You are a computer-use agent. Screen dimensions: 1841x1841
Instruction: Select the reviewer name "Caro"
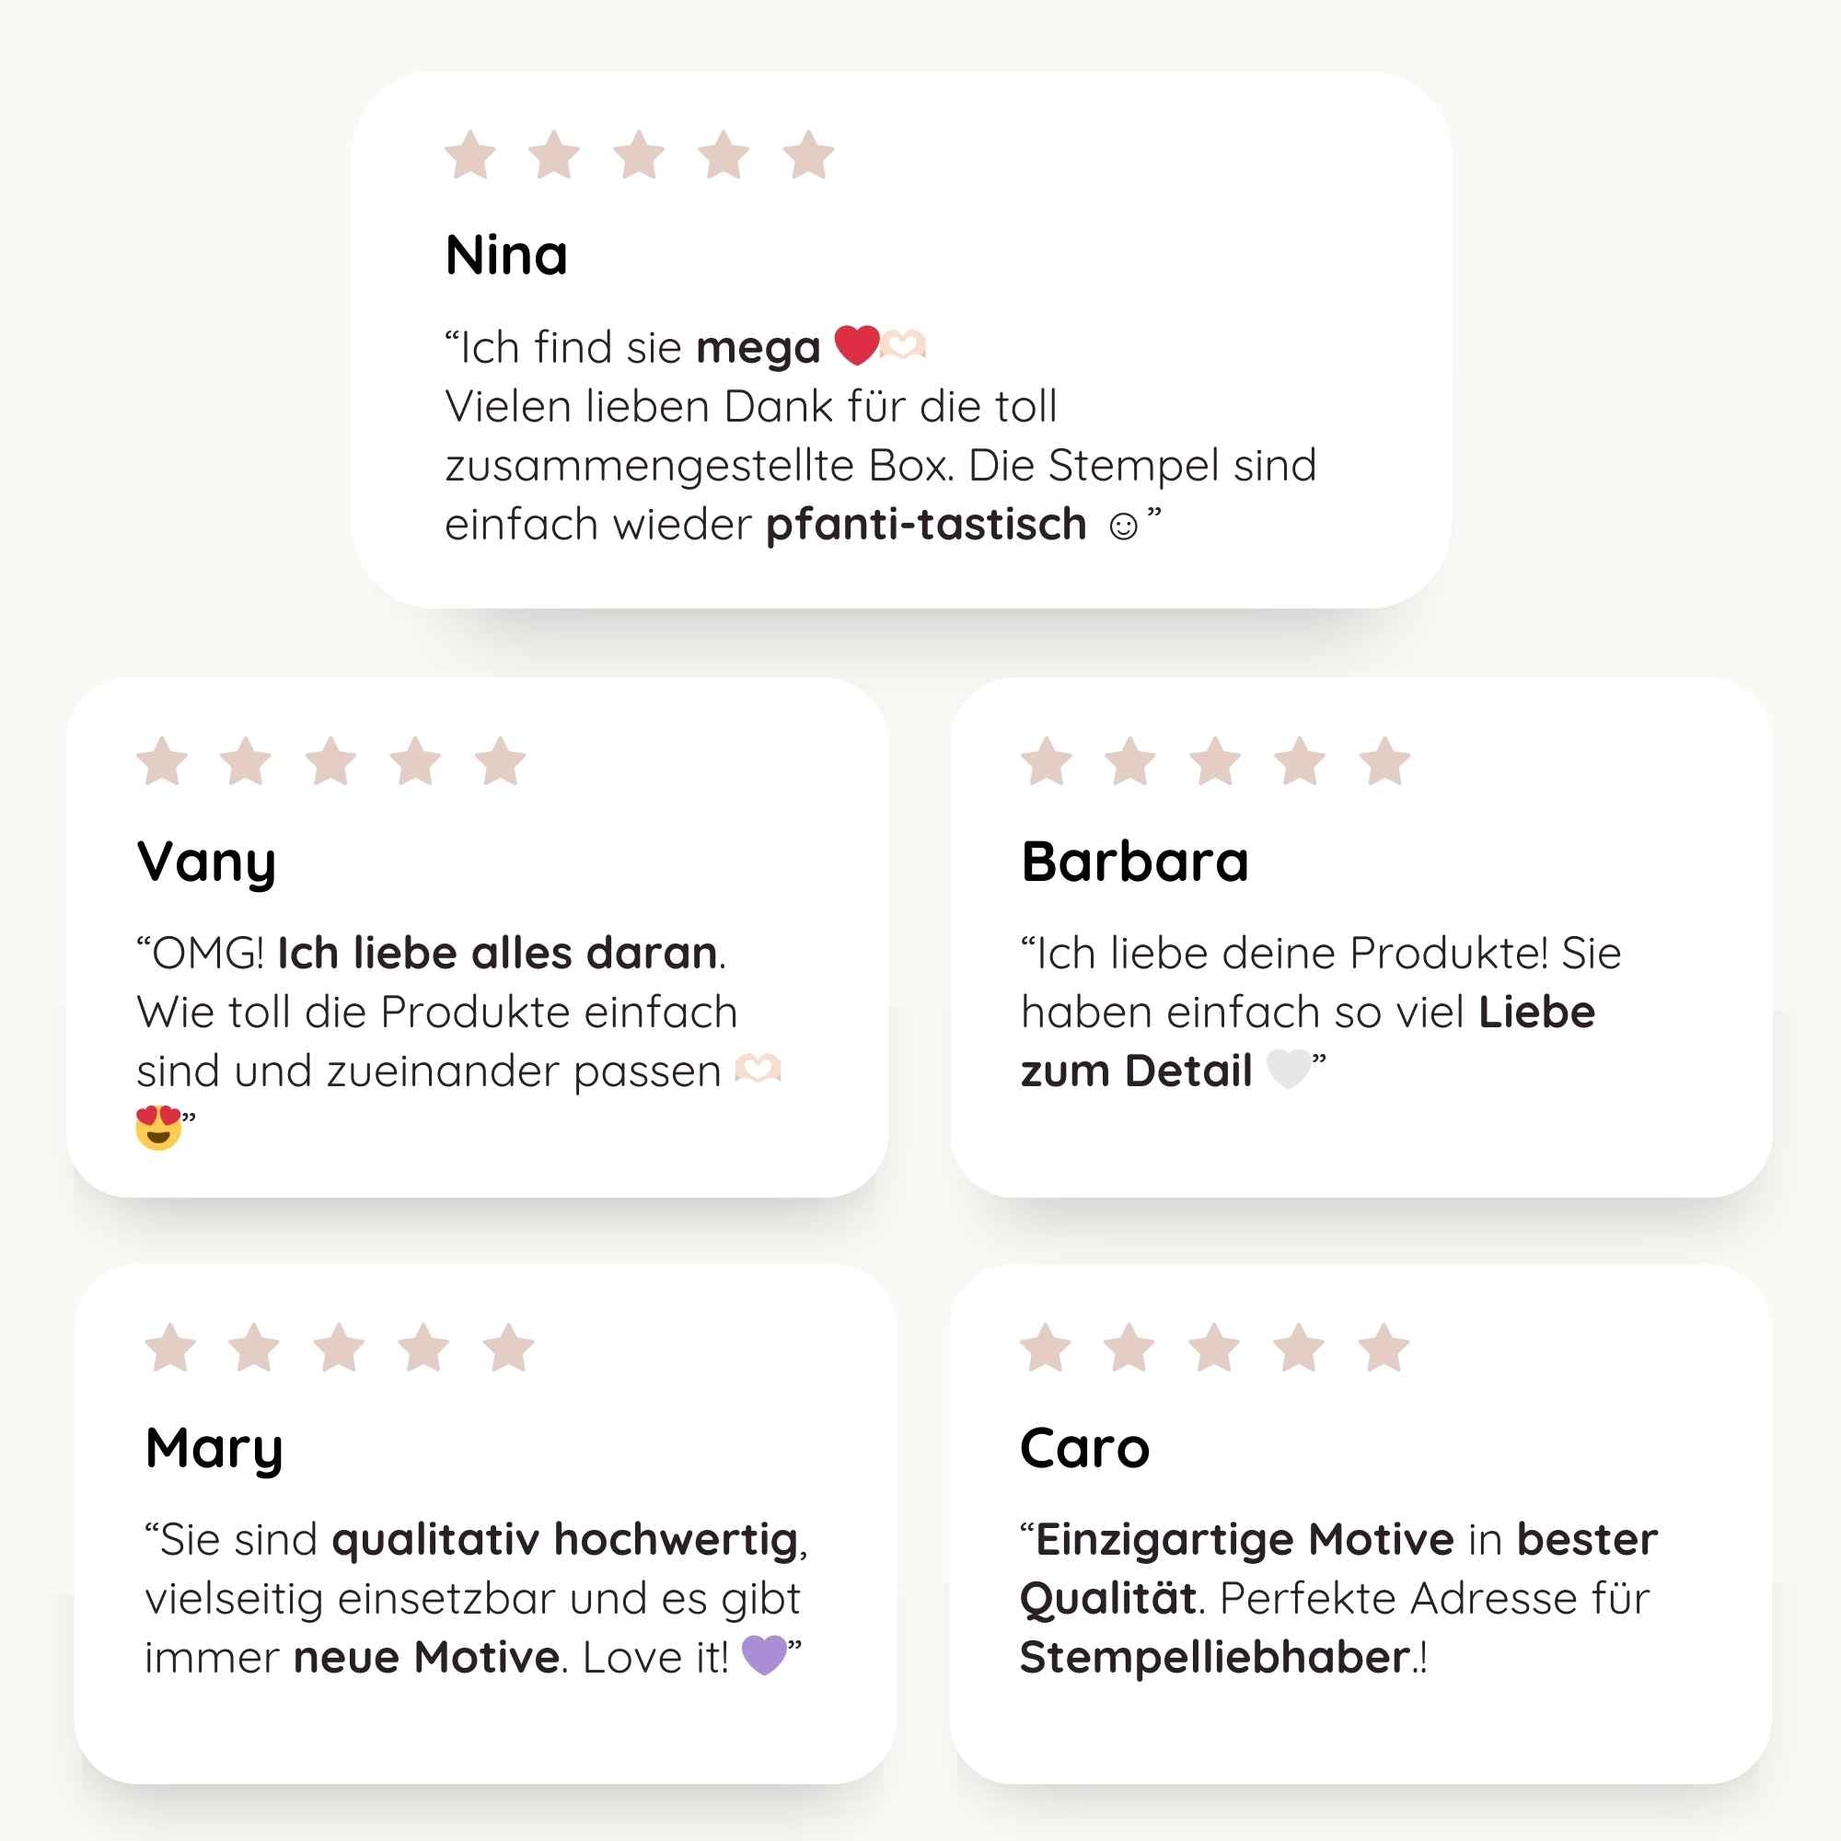1084,1448
